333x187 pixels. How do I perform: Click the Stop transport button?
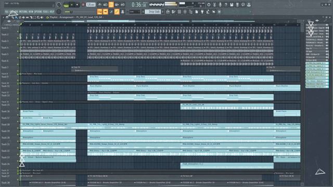click(x=77, y=5)
